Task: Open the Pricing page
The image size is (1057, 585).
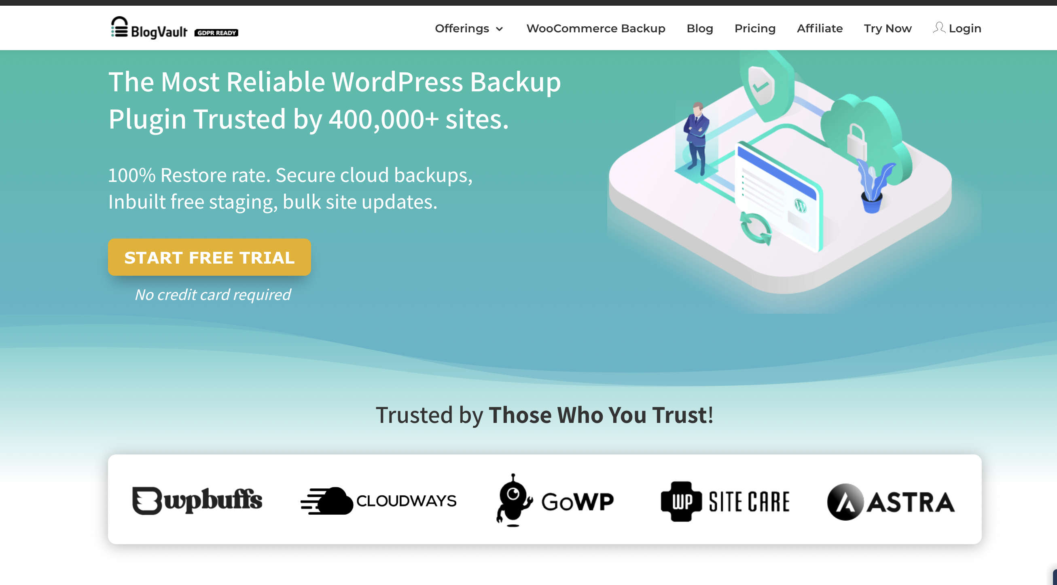Action: [754, 28]
